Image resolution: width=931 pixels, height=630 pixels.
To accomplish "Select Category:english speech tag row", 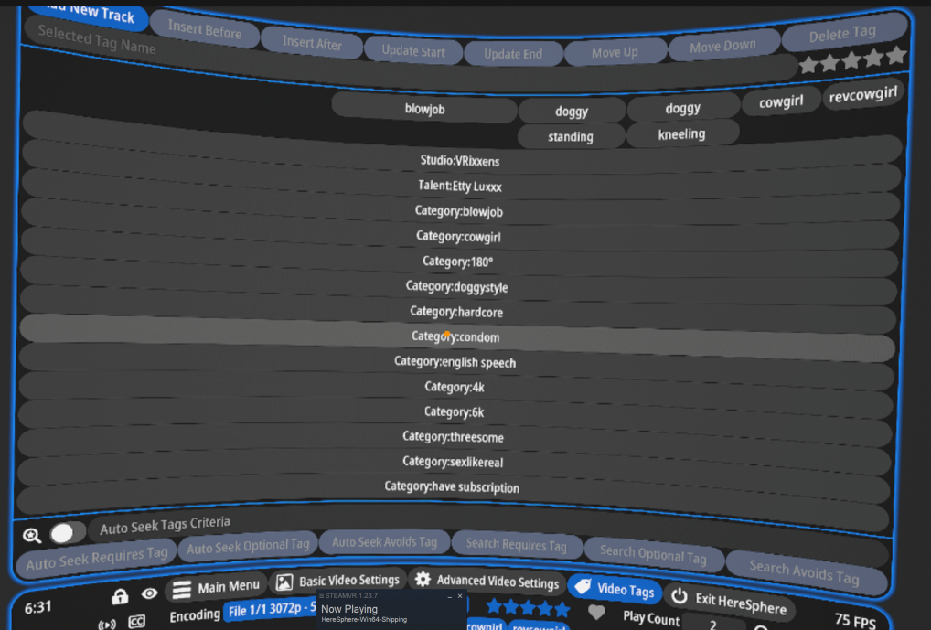I will (x=455, y=362).
